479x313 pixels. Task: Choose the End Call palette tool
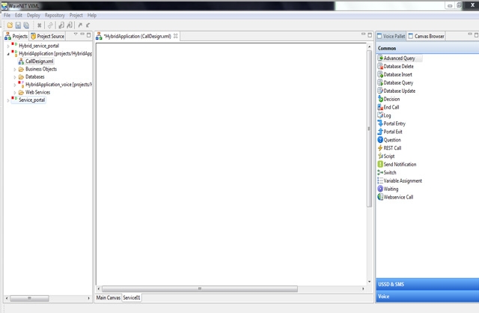pos(391,107)
